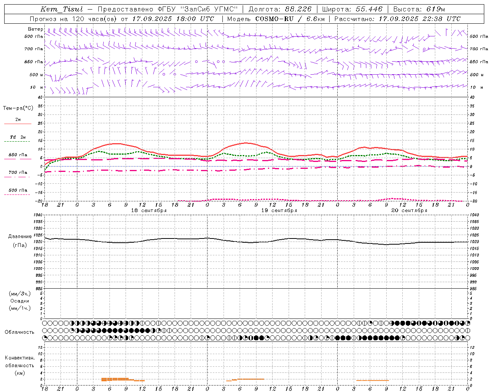Click the elevation value Высота: 619м
This screenshot has height=392, width=490.
pos(419,9)
